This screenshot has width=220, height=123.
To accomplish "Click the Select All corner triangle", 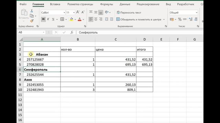I will tap(21, 40).
